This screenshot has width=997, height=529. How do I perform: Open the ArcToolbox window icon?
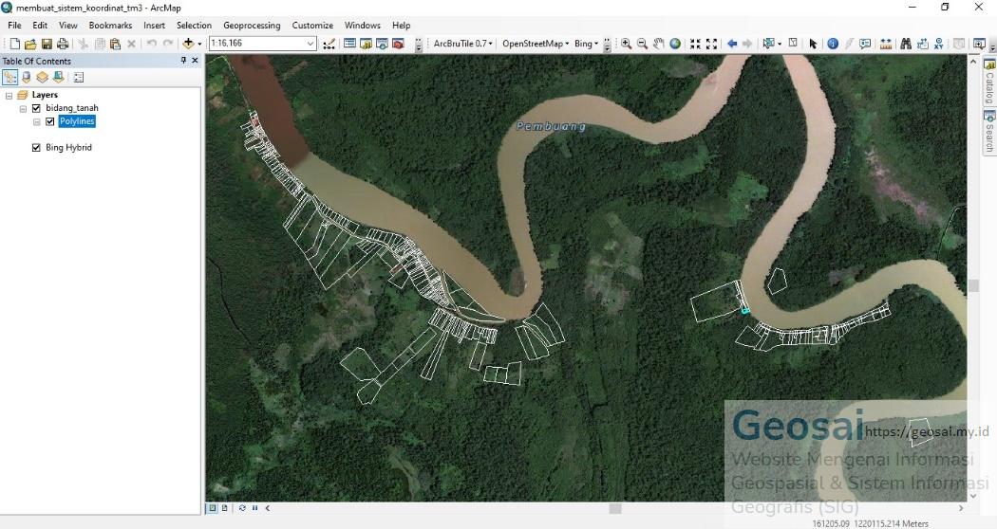tap(398, 44)
